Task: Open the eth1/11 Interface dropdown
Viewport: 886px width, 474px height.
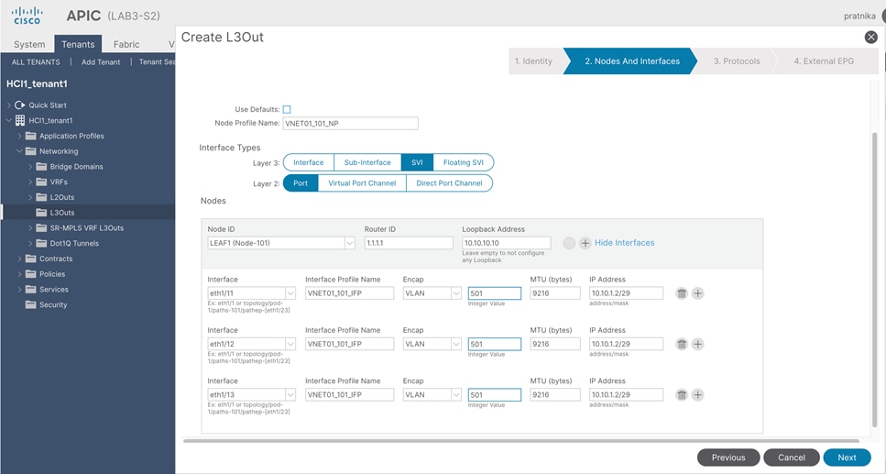Action: click(x=290, y=293)
